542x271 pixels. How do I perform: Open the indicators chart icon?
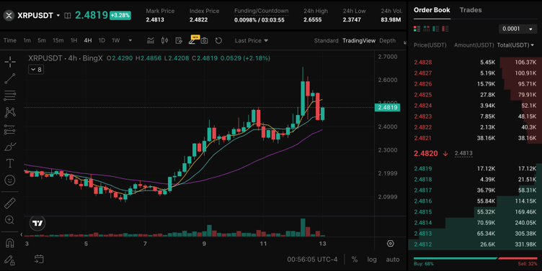tap(151, 41)
